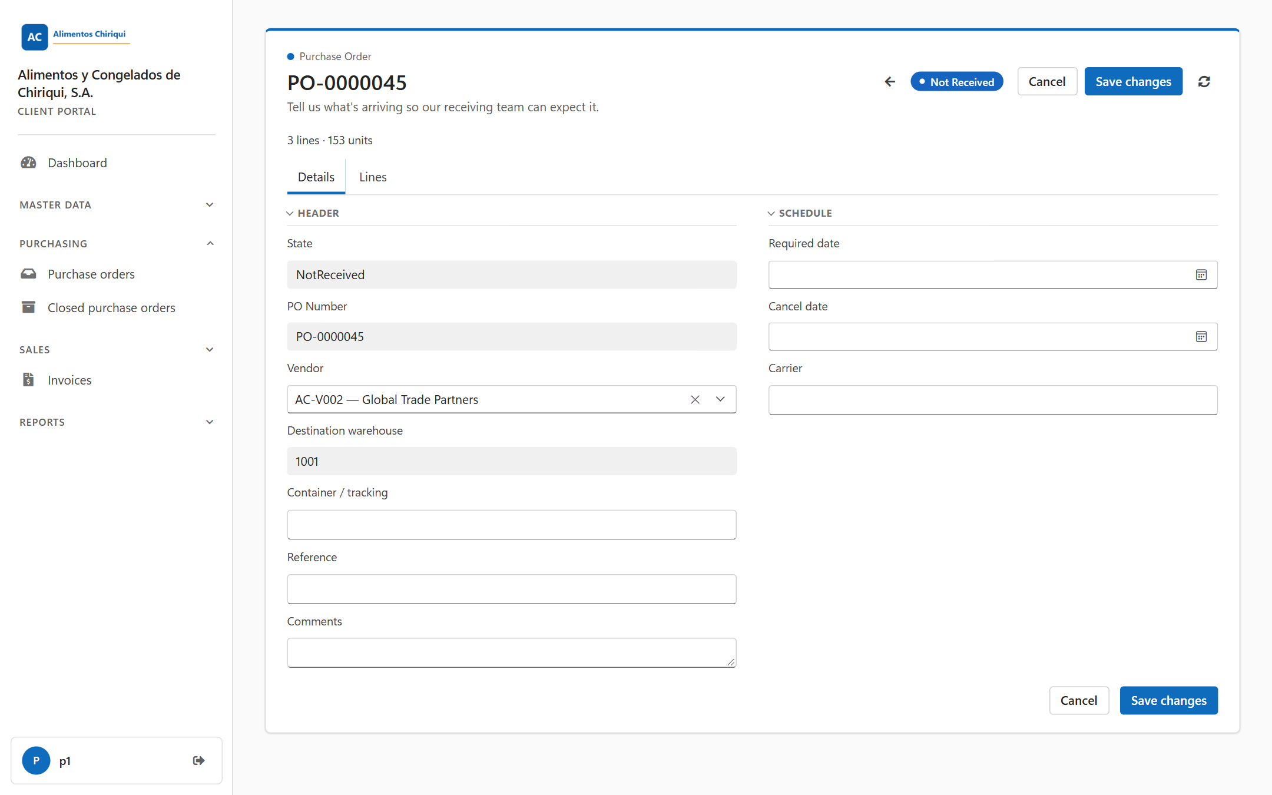Image resolution: width=1272 pixels, height=795 pixels.
Task: Open the Vendor dropdown arrow
Action: [x=720, y=399]
